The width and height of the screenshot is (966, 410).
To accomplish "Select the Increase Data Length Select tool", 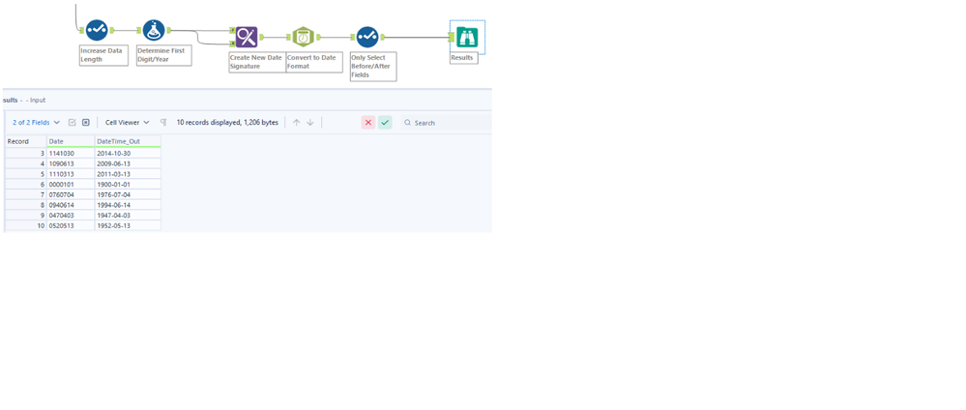I will click(x=97, y=30).
